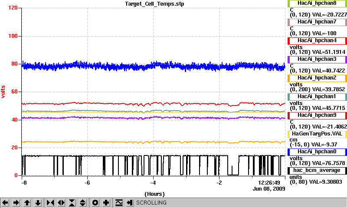The width and height of the screenshot is (347, 208).
Task: Click the VAL=76.7578 reading
Action: (329, 163)
